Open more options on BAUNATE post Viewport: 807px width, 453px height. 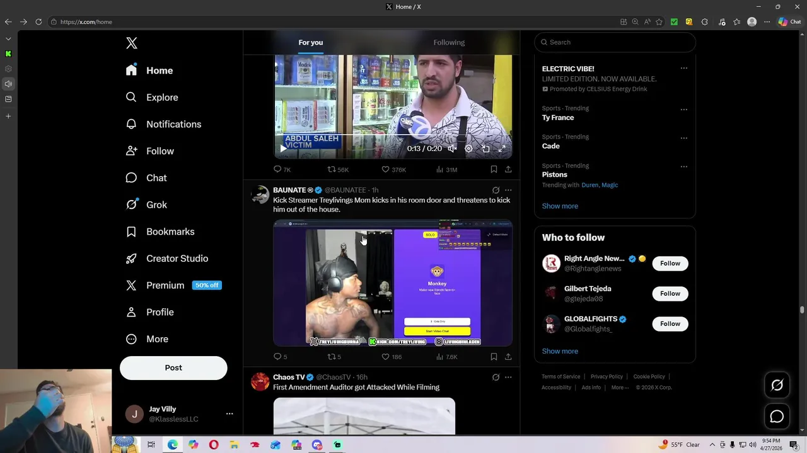pyautogui.click(x=508, y=190)
